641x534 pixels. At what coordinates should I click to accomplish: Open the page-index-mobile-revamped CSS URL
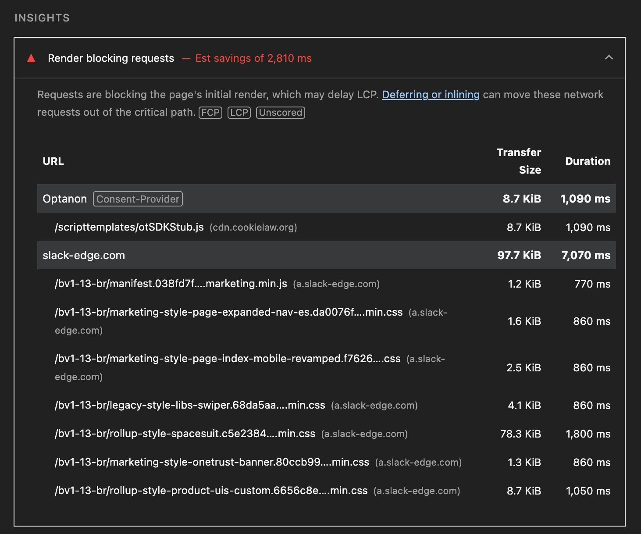[x=228, y=359]
